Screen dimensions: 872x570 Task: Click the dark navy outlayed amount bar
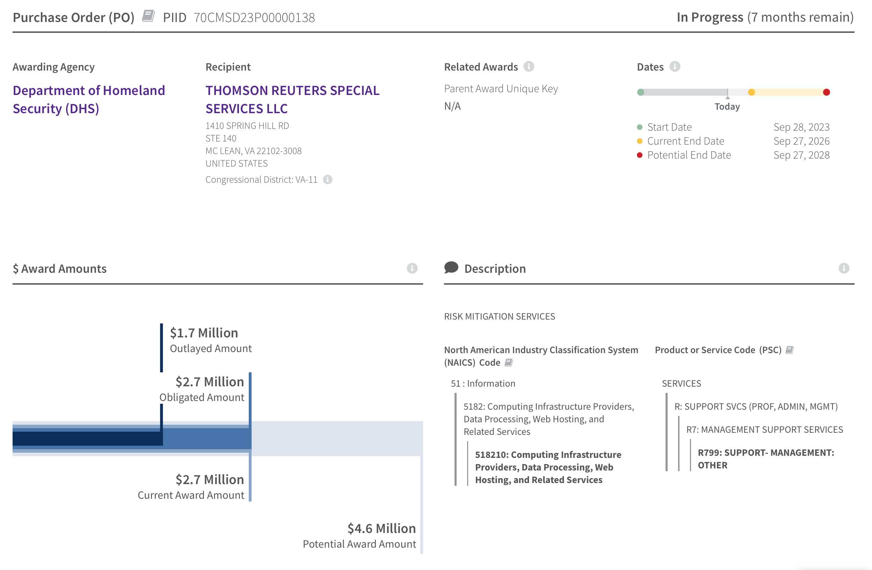click(87, 438)
